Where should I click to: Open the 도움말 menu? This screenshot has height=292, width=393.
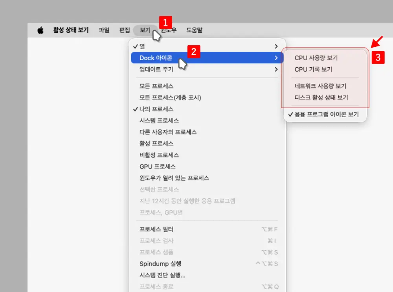click(x=194, y=30)
